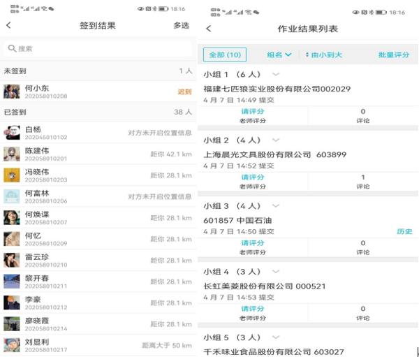Open 何小东's avatar photo
The width and height of the screenshot is (419, 357).
[11, 92]
